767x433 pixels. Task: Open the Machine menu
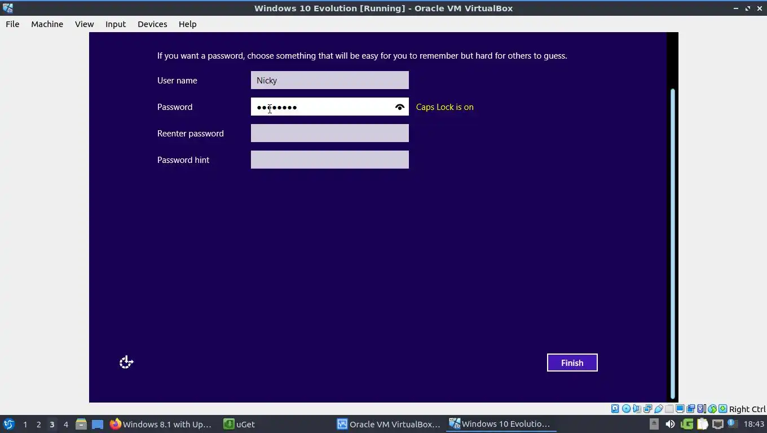(47, 24)
